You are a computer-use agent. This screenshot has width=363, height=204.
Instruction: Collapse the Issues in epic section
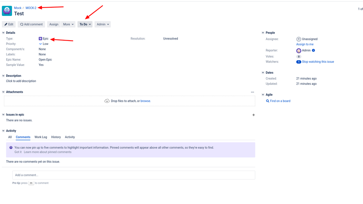point(4,115)
